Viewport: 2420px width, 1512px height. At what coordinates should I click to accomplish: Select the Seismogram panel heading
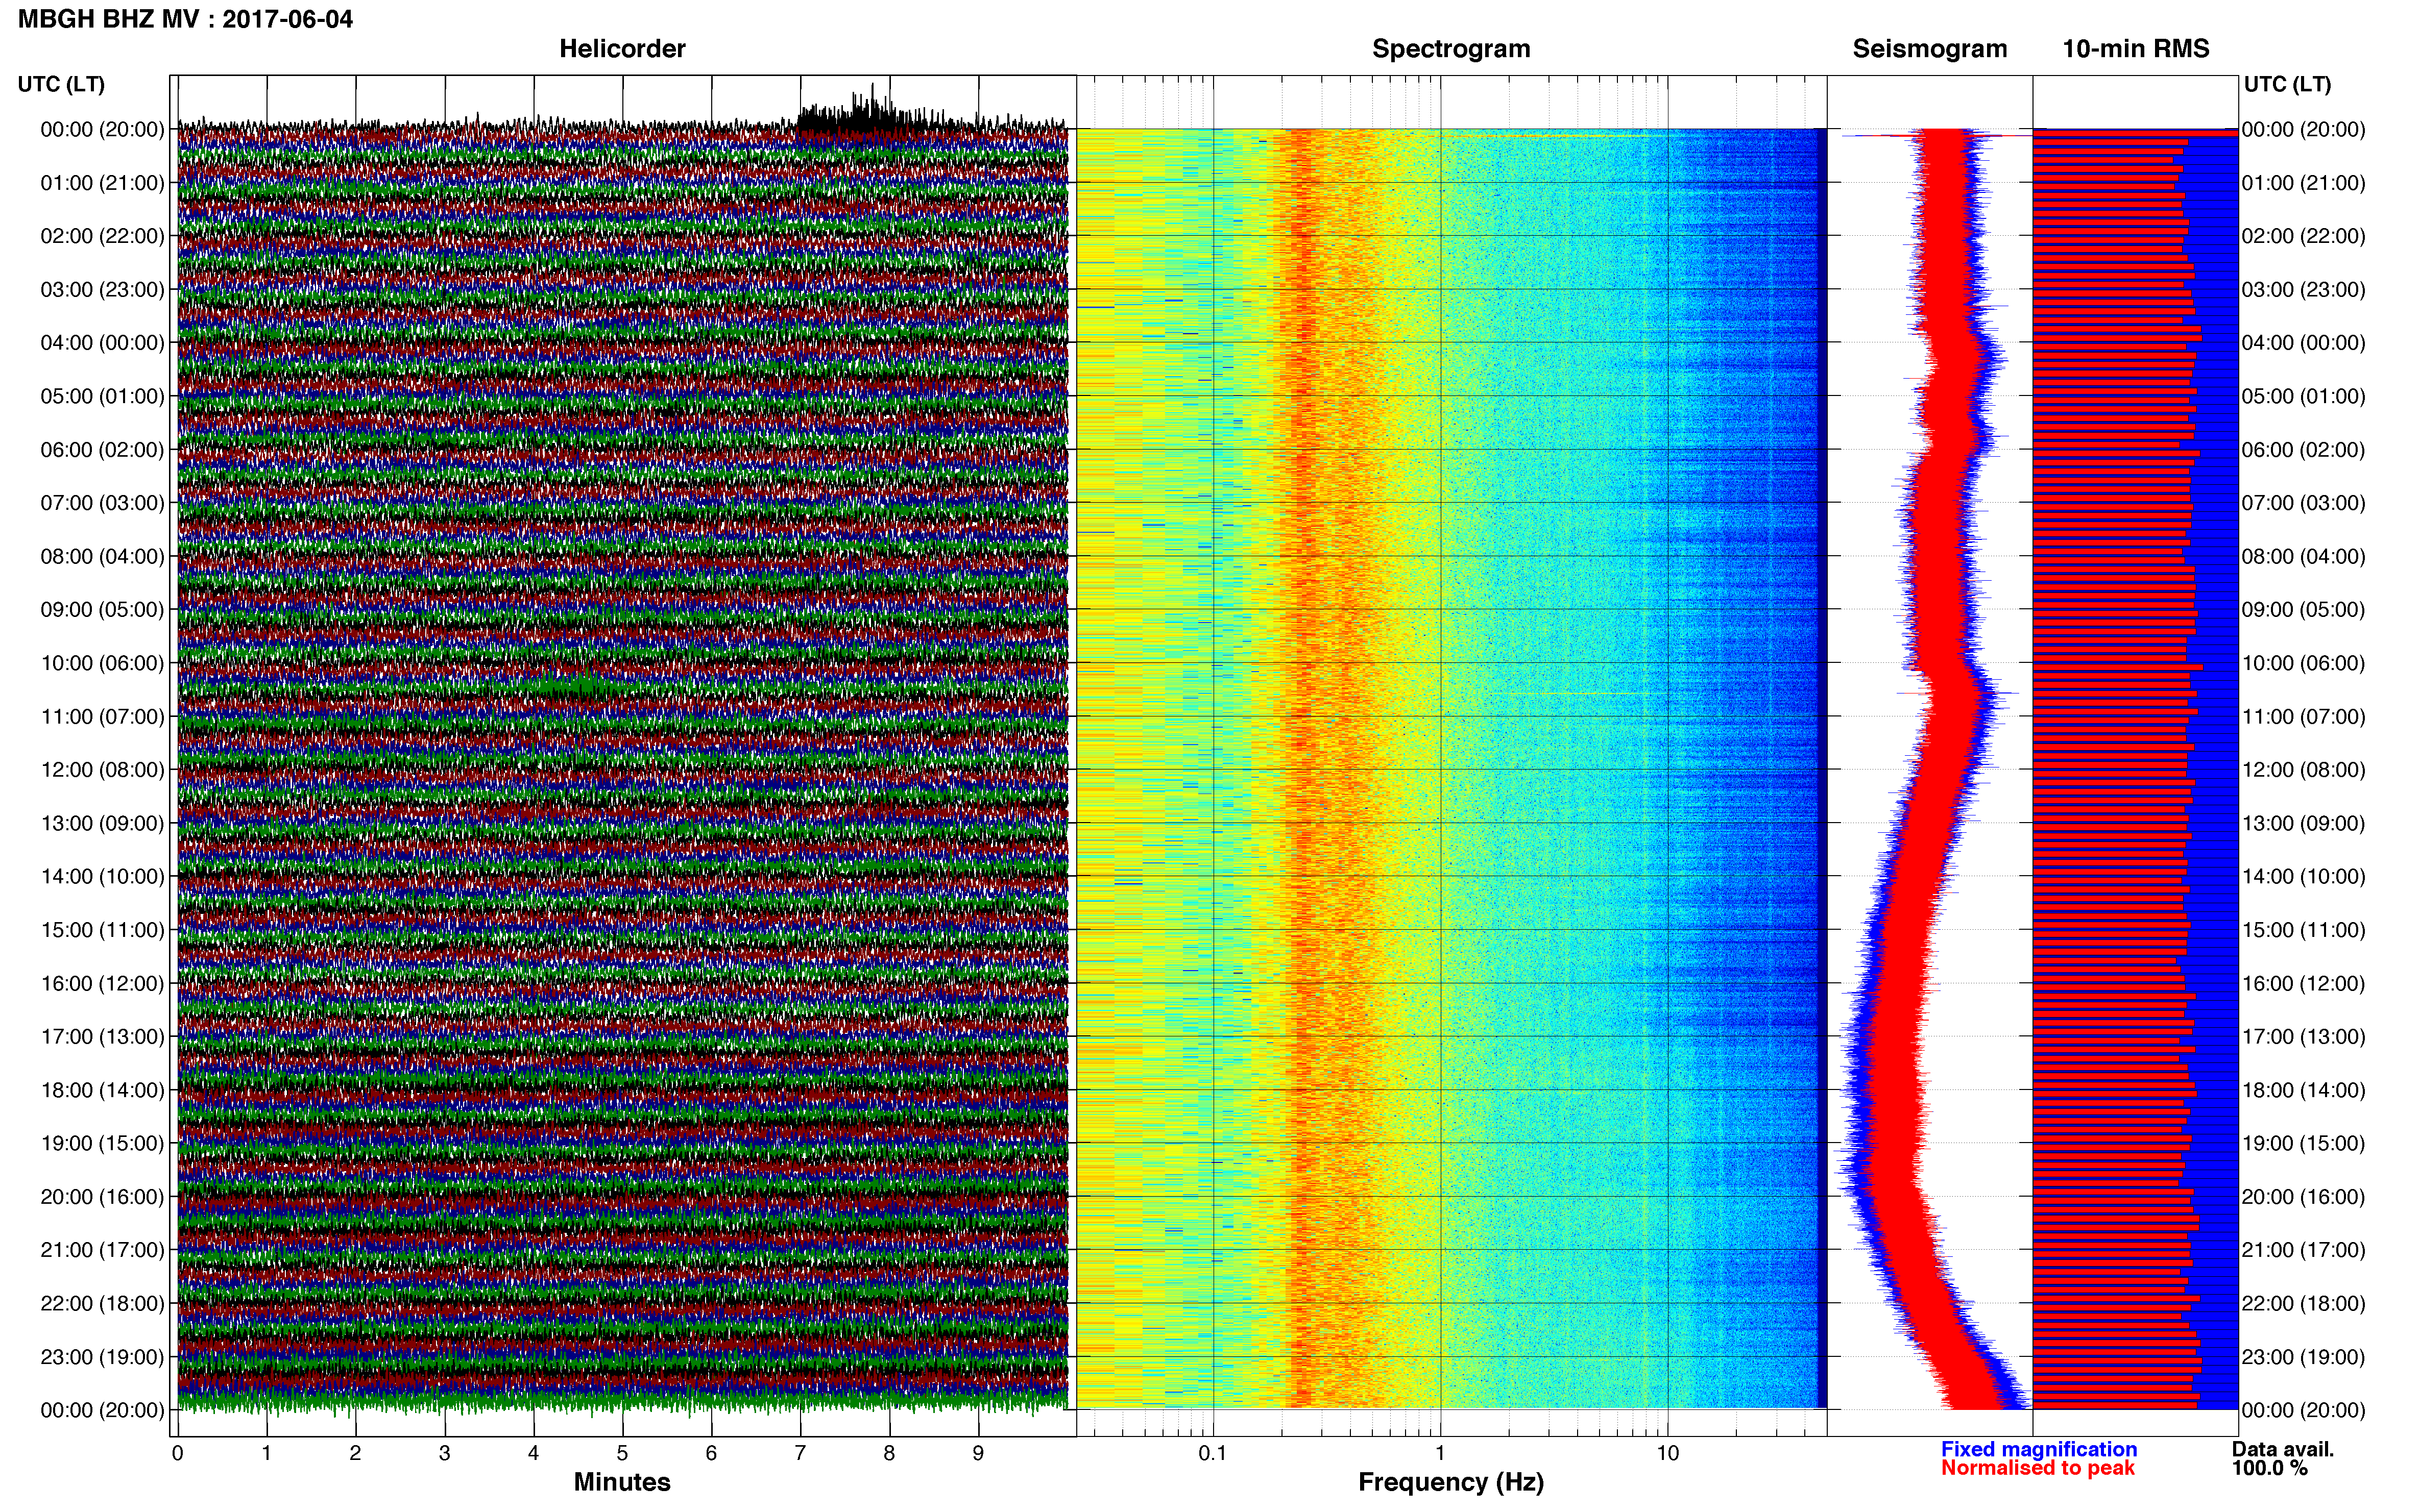1930,49
